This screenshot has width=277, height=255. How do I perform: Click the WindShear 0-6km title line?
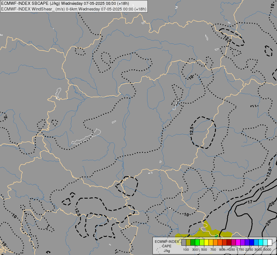[74, 9]
